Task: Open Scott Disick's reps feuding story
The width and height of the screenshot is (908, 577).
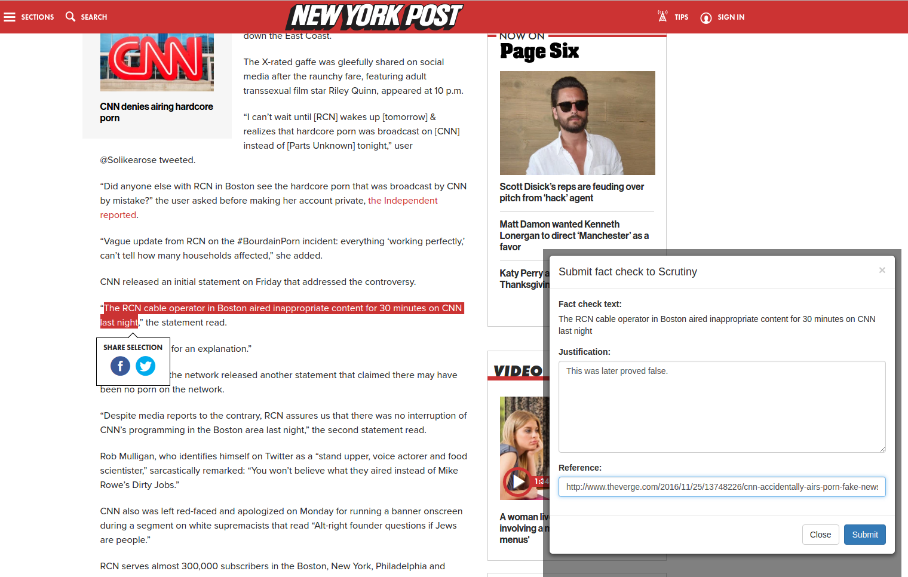Action: 572,192
